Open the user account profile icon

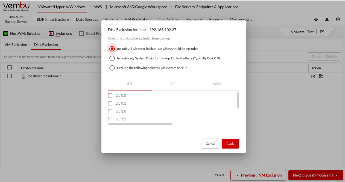point(338,19)
